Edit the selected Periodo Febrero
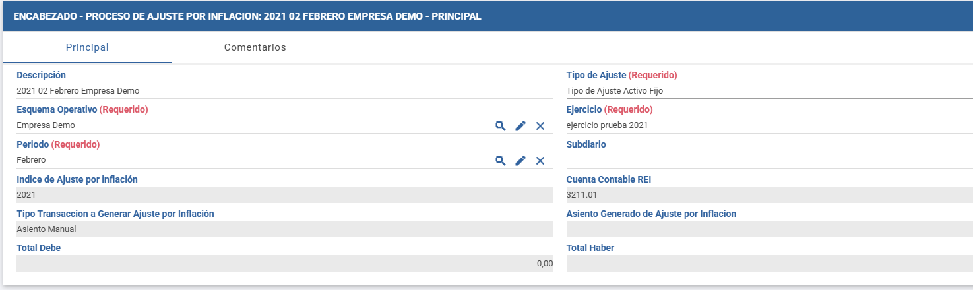This screenshot has width=973, height=290. [x=520, y=161]
